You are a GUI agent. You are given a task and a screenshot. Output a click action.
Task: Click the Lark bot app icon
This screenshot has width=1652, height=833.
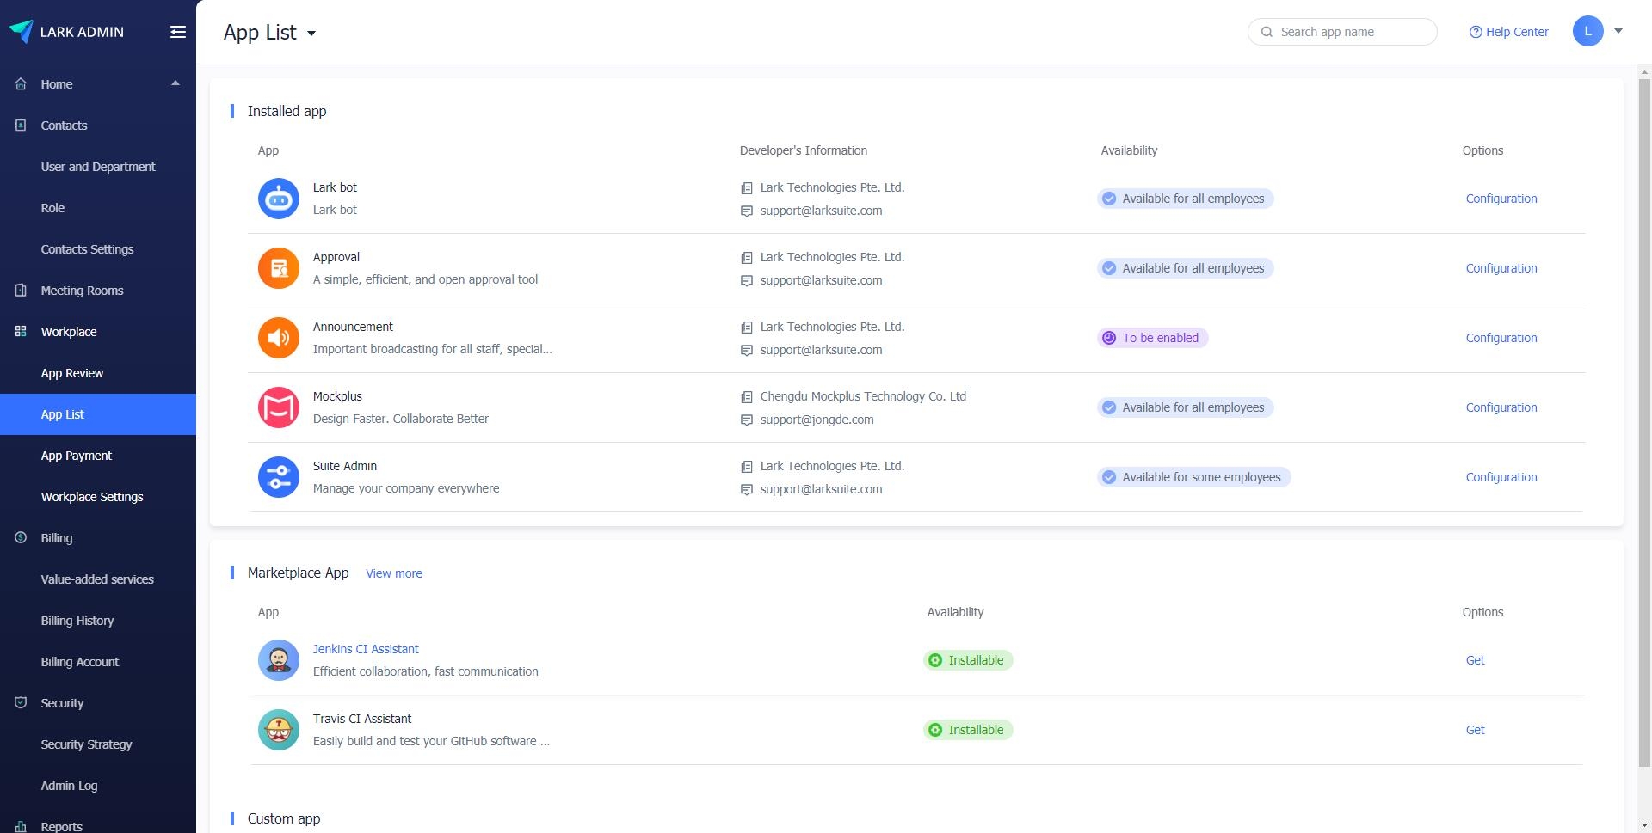point(278,199)
